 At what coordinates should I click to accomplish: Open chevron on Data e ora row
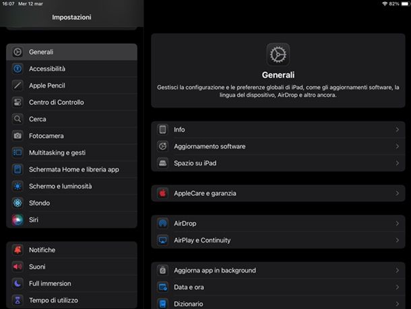click(398, 287)
